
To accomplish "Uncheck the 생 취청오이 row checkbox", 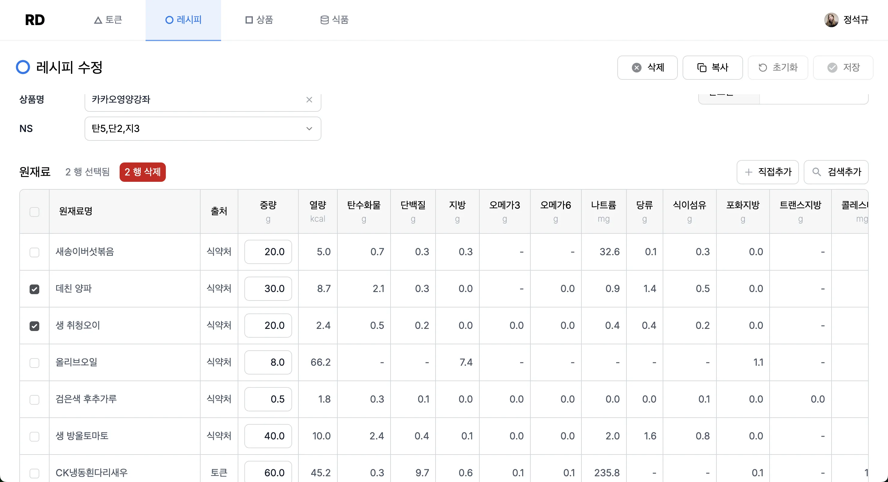I will [x=34, y=326].
